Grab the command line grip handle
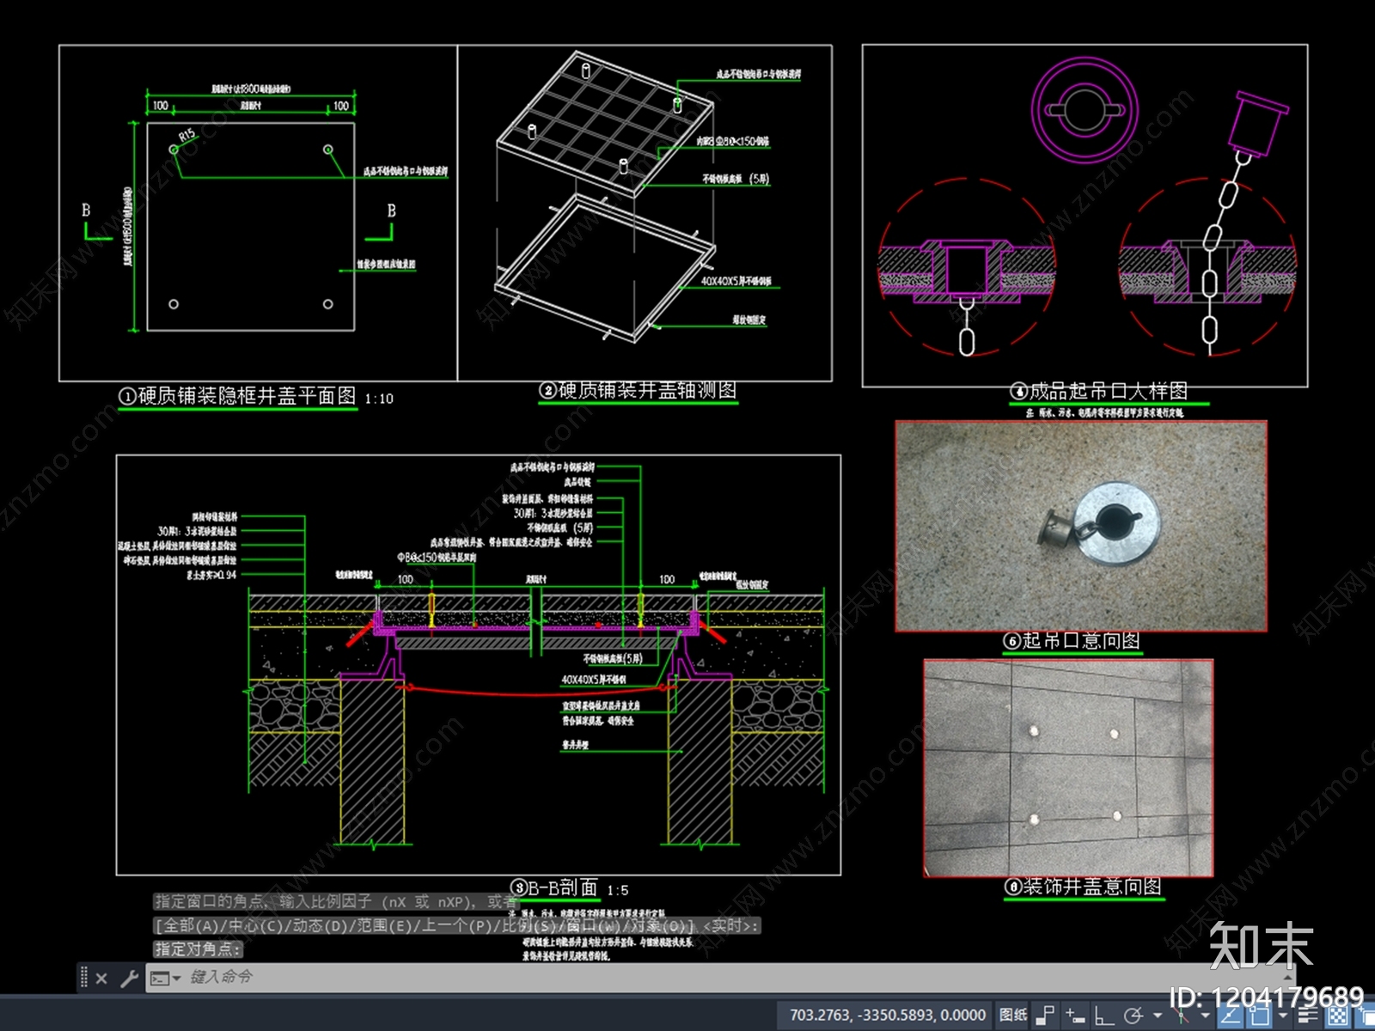 [x=83, y=977]
